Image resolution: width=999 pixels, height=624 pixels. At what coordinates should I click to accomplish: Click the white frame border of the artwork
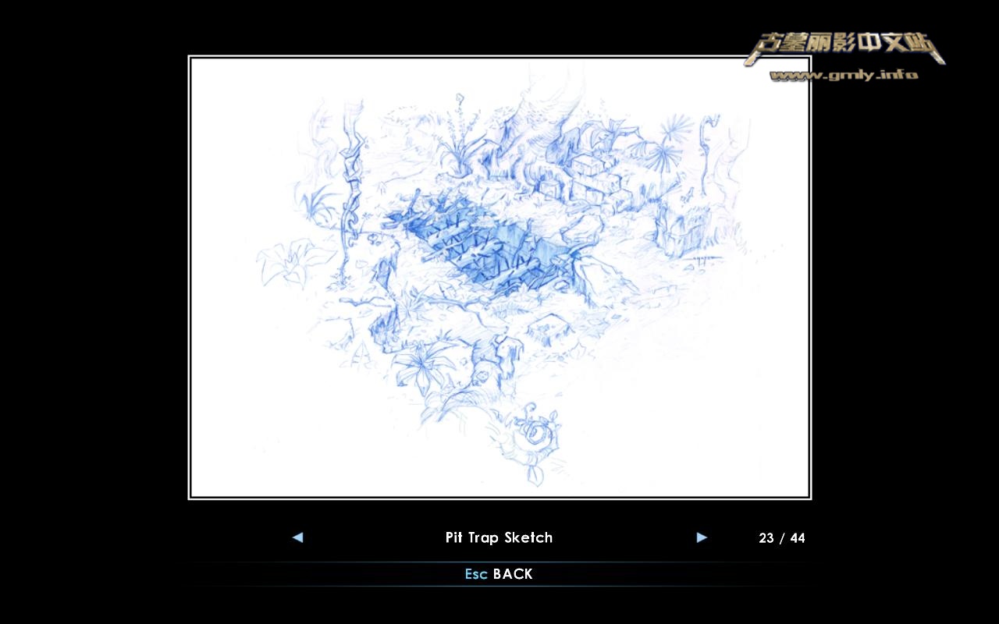(x=499, y=57)
